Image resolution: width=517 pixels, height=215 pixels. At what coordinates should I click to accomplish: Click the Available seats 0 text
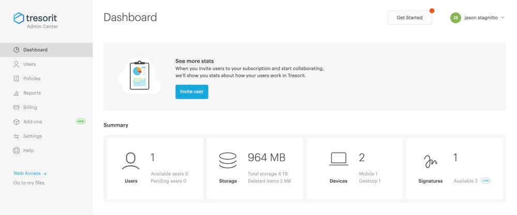(170, 174)
